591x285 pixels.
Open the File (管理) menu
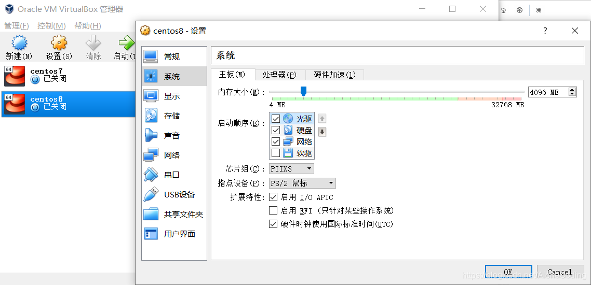17,26
